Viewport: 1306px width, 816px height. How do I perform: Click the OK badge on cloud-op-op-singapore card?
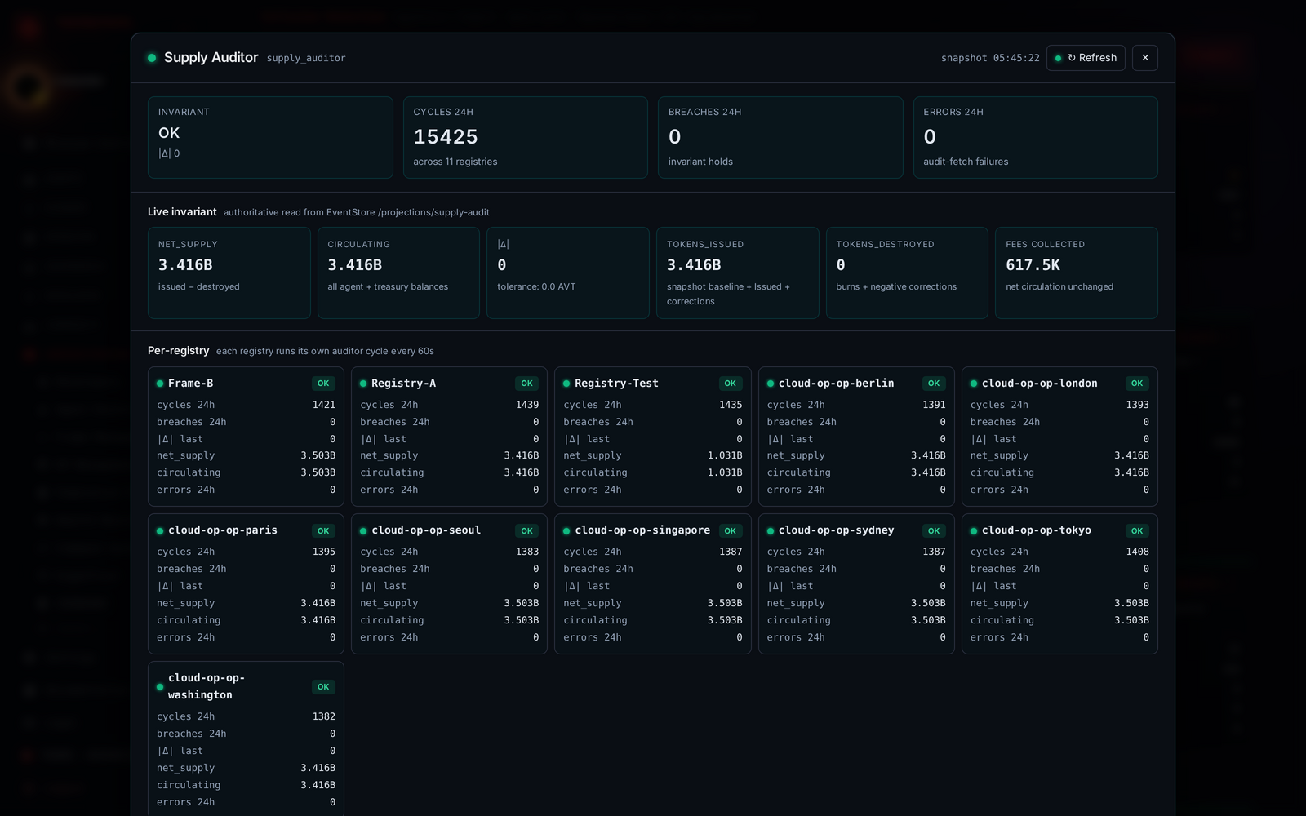[x=731, y=531]
